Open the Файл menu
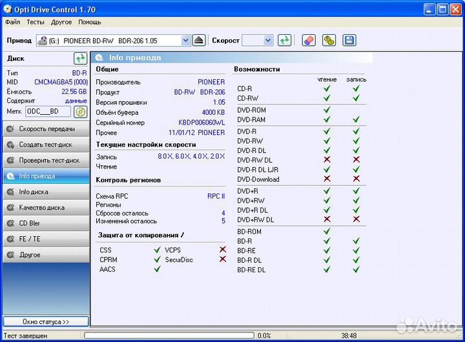 pos(12,22)
